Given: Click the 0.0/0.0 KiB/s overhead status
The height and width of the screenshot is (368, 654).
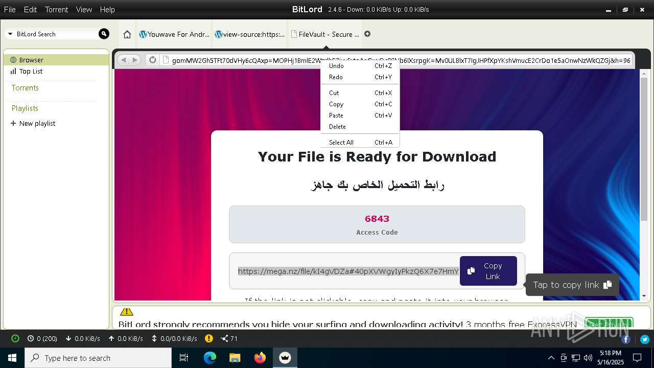Looking at the screenshot, I should tap(174, 338).
